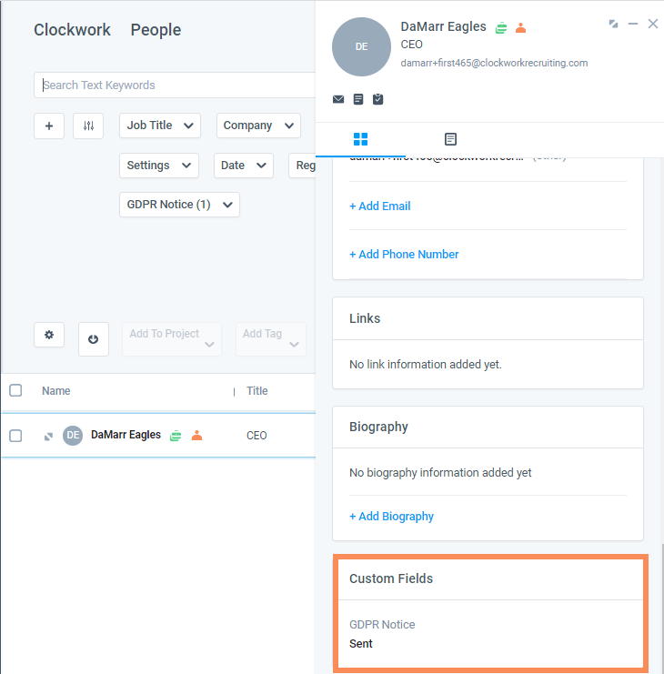Click expand arrows icon in DaMarr Eagles row

click(48, 437)
